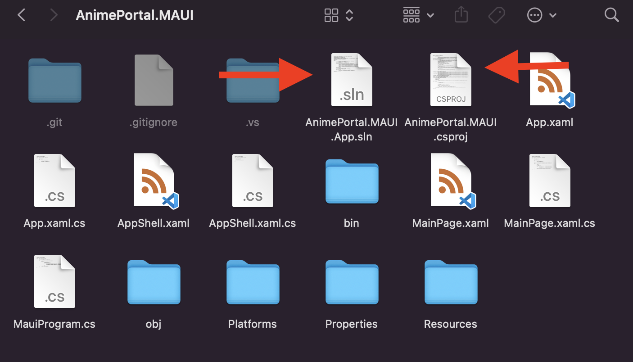This screenshot has width=633, height=362.
Task: Click the 'MainPage.xaml.cs' file name label
Action: coord(550,223)
